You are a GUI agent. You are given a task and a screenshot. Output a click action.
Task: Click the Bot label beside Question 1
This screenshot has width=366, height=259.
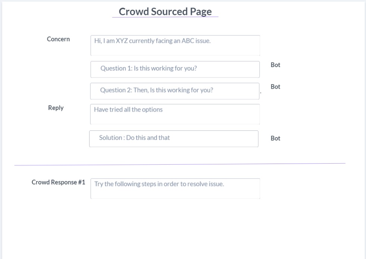pos(275,65)
